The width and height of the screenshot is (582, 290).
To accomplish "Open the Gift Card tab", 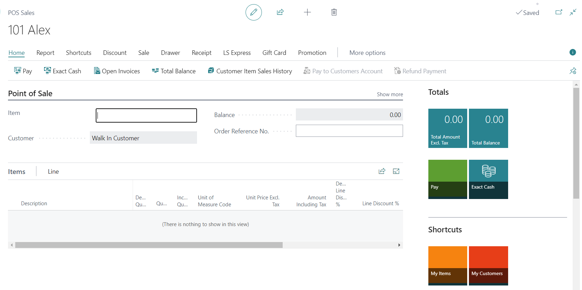I will (274, 53).
